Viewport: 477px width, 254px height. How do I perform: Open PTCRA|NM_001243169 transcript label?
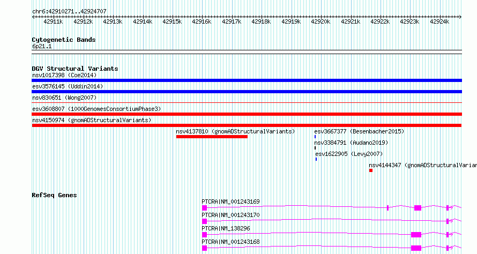point(230,201)
